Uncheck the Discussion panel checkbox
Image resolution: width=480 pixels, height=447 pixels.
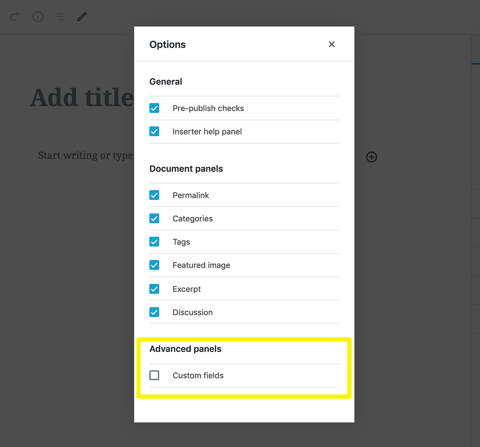click(x=154, y=312)
